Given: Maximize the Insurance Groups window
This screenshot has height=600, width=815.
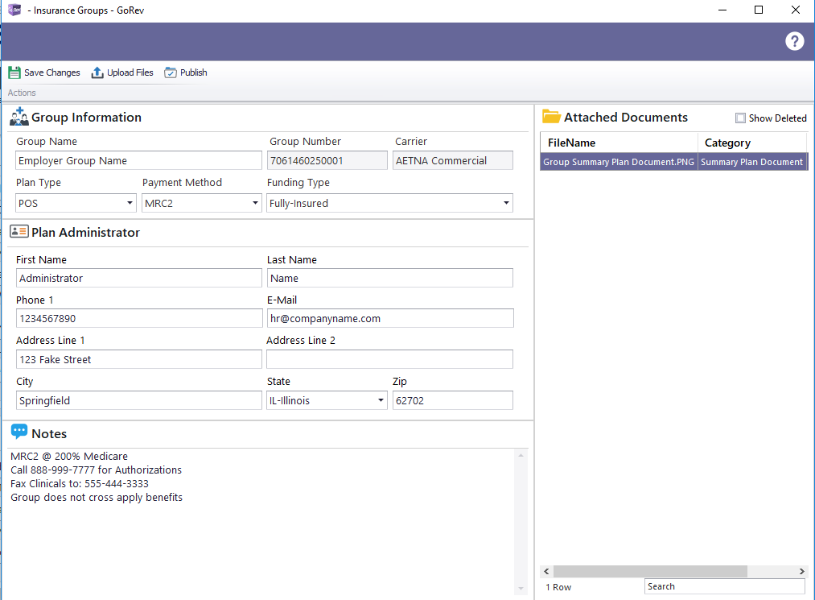Looking at the screenshot, I should (759, 10).
